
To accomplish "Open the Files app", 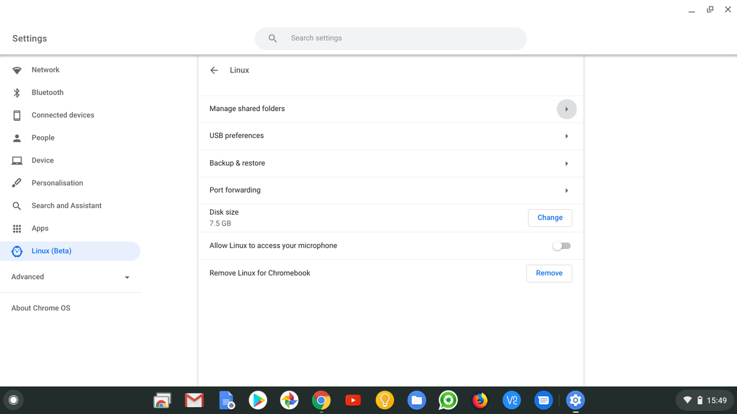I will click(x=416, y=400).
